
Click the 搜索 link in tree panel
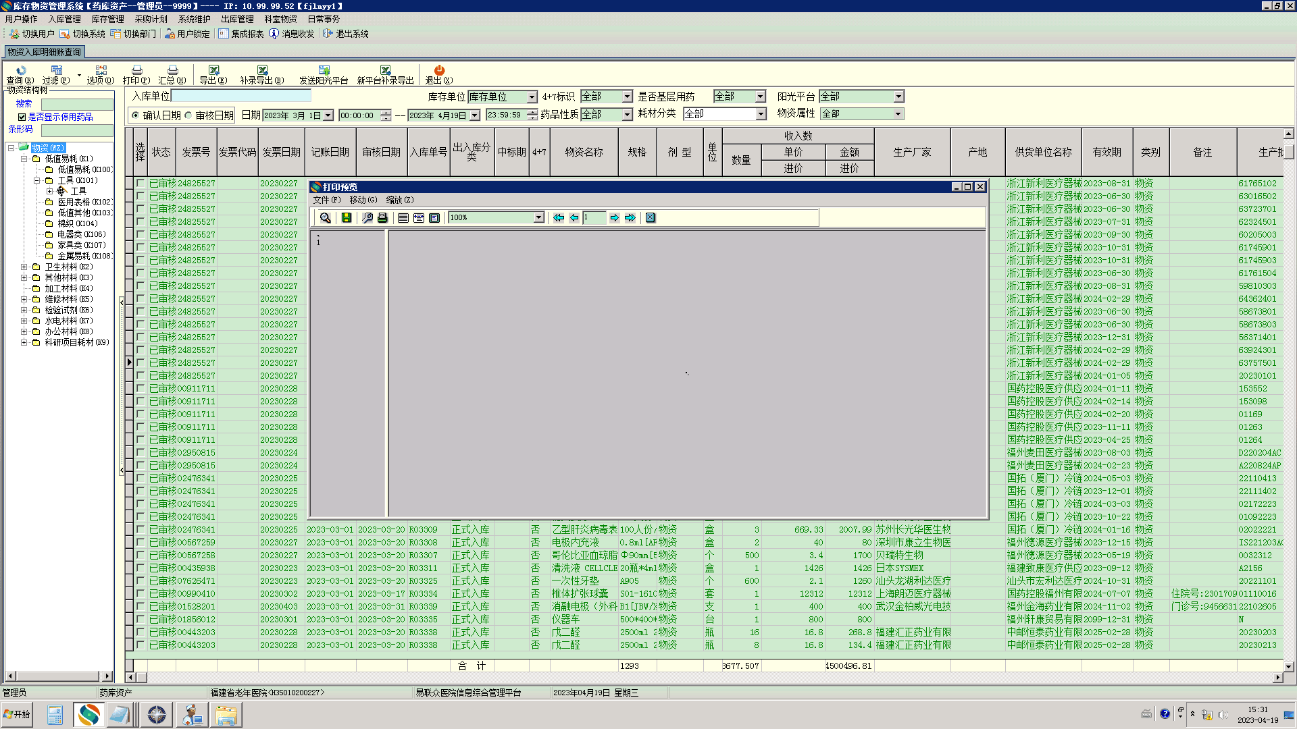click(x=24, y=103)
